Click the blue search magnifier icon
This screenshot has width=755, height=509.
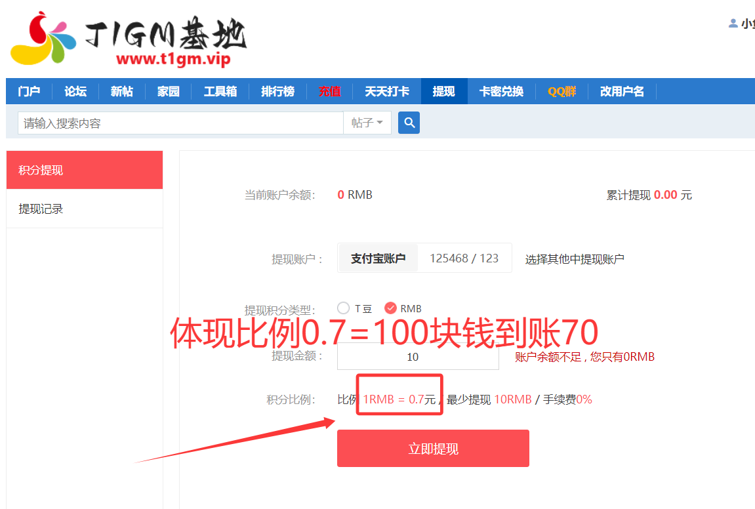pos(409,123)
